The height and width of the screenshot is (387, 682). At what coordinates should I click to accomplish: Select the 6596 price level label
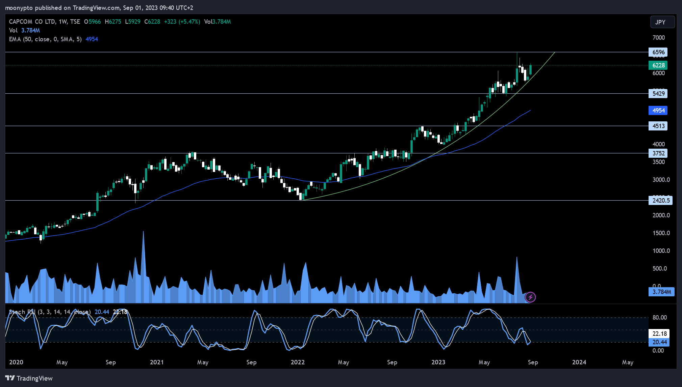click(658, 52)
